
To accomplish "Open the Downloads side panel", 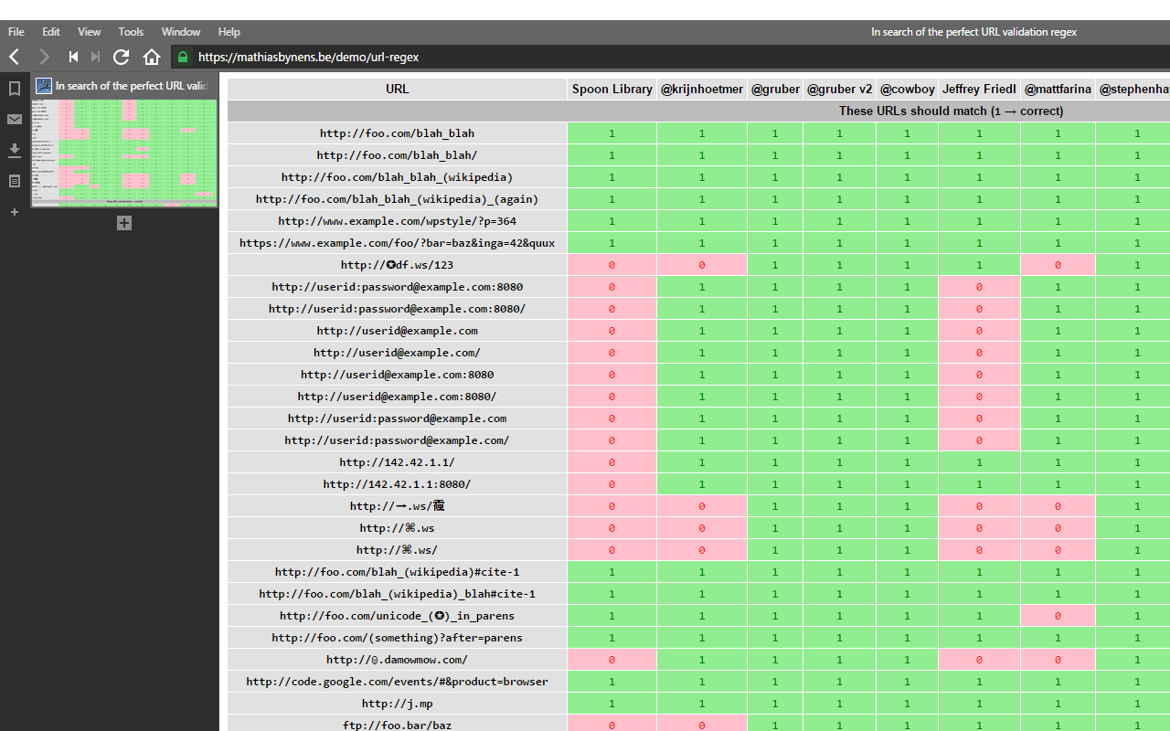I will coord(15,150).
